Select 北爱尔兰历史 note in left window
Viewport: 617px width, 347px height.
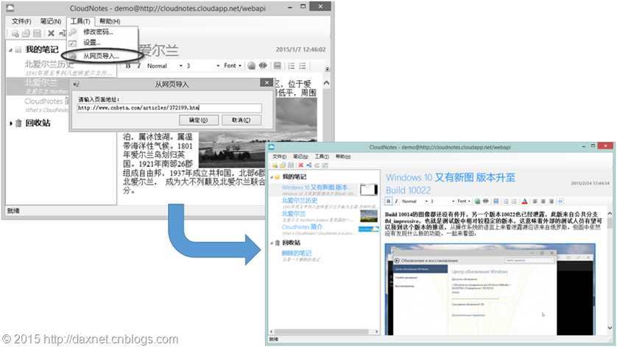pos(49,64)
